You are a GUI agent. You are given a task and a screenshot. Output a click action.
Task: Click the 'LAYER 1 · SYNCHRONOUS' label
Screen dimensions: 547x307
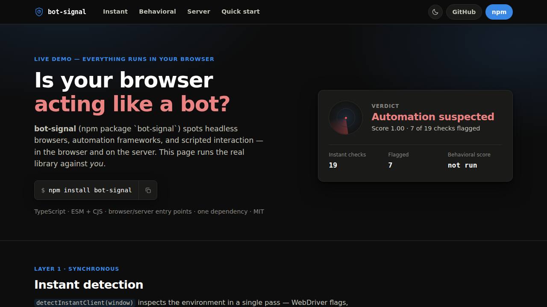(x=76, y=269)
